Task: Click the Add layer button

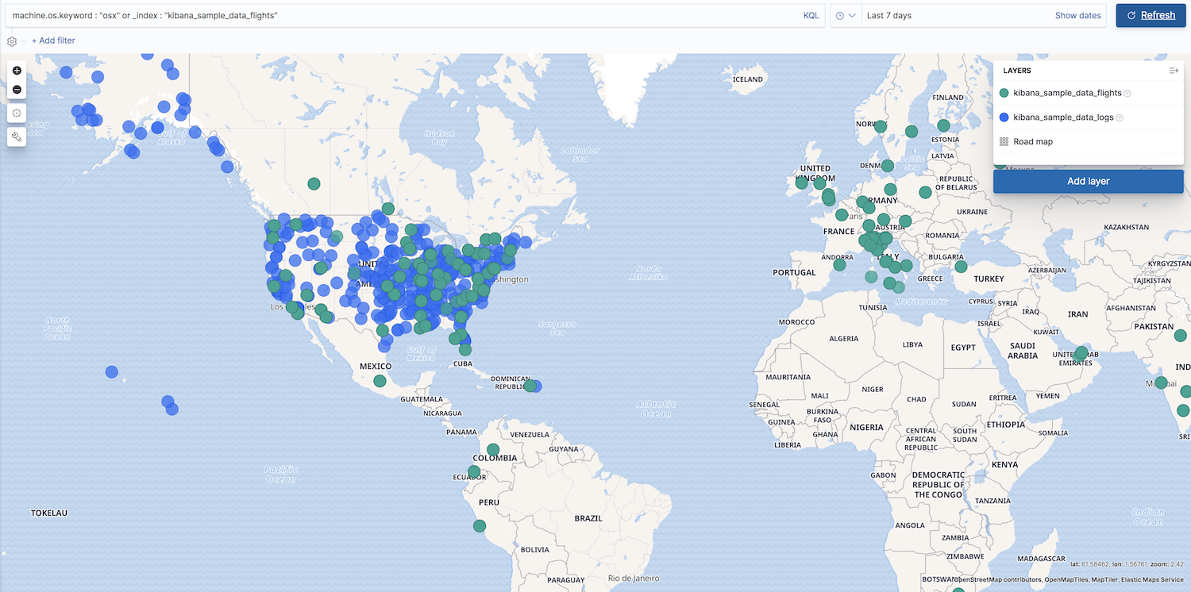Action: point(1088,181)
